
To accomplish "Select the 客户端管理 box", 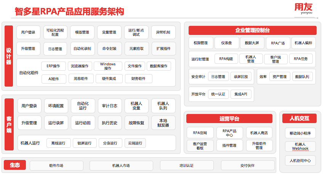I will 276,59.
